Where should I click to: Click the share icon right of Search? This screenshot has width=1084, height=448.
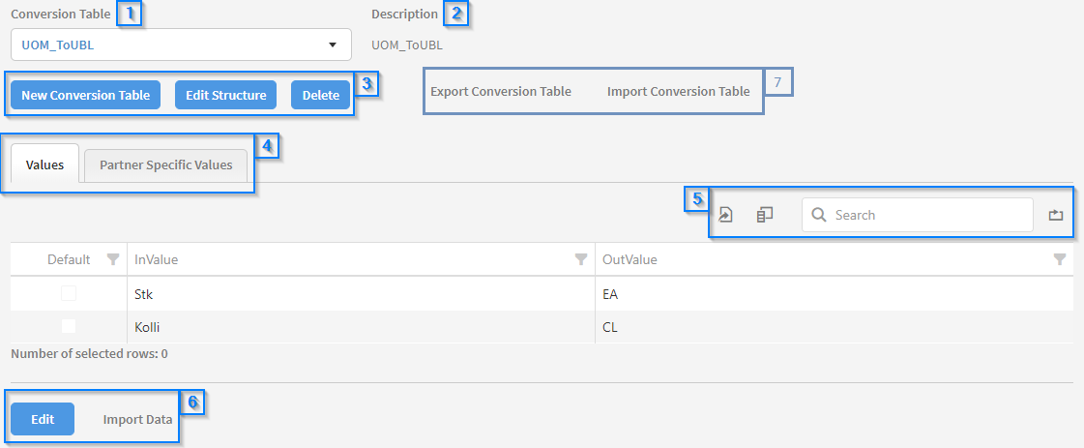coord(1056,215)
